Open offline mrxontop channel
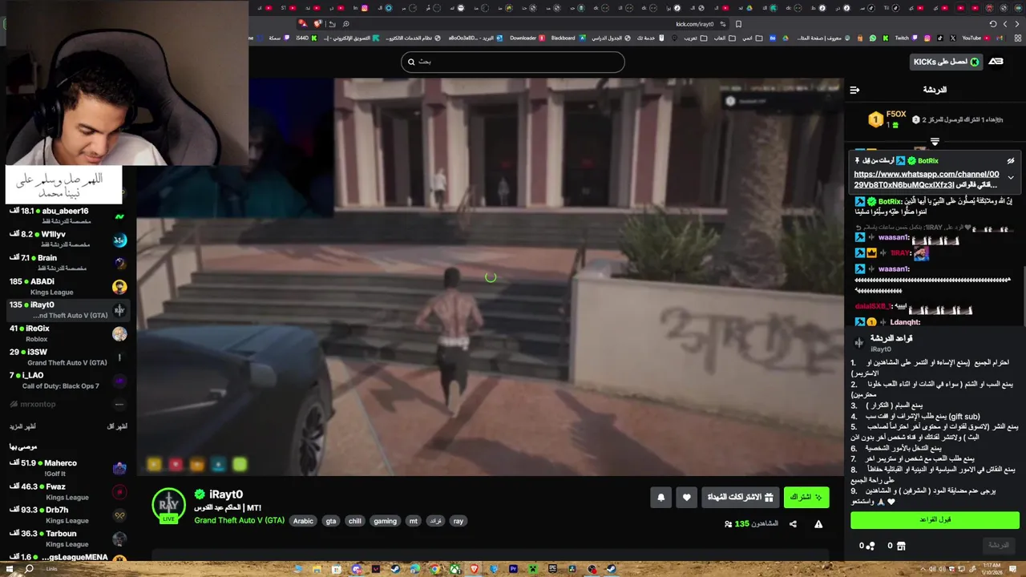The image size is (1026, 577). coord(68,404)
